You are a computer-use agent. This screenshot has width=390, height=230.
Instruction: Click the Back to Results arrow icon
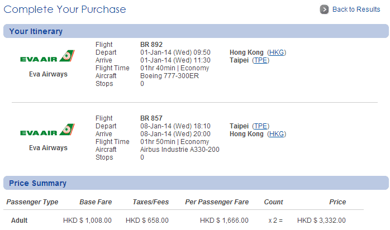click(324, 9)
